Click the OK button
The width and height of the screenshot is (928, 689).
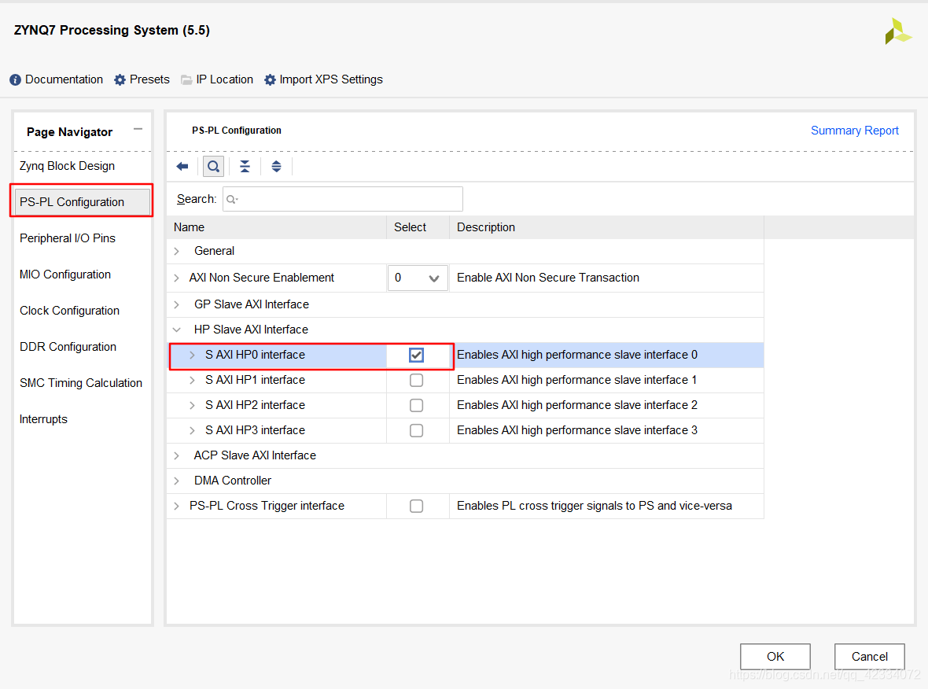(775, 657)
